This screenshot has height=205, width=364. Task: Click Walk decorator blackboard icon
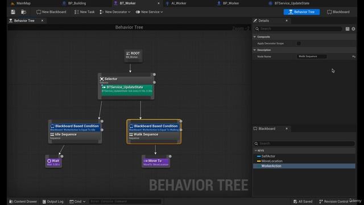click(x=131, y=126)
